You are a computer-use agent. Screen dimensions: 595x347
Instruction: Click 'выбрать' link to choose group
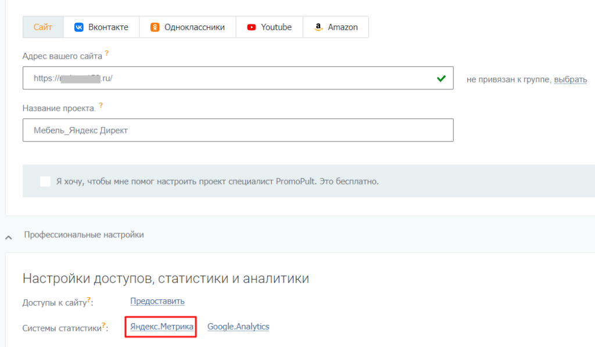click(570, 79)
